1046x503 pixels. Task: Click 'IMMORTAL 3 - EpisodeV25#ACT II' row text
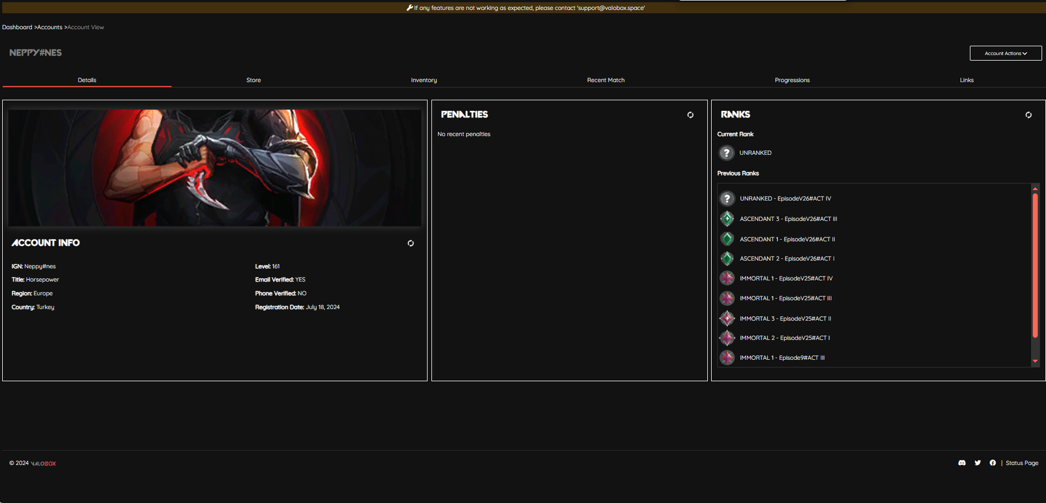coord(786,318)
